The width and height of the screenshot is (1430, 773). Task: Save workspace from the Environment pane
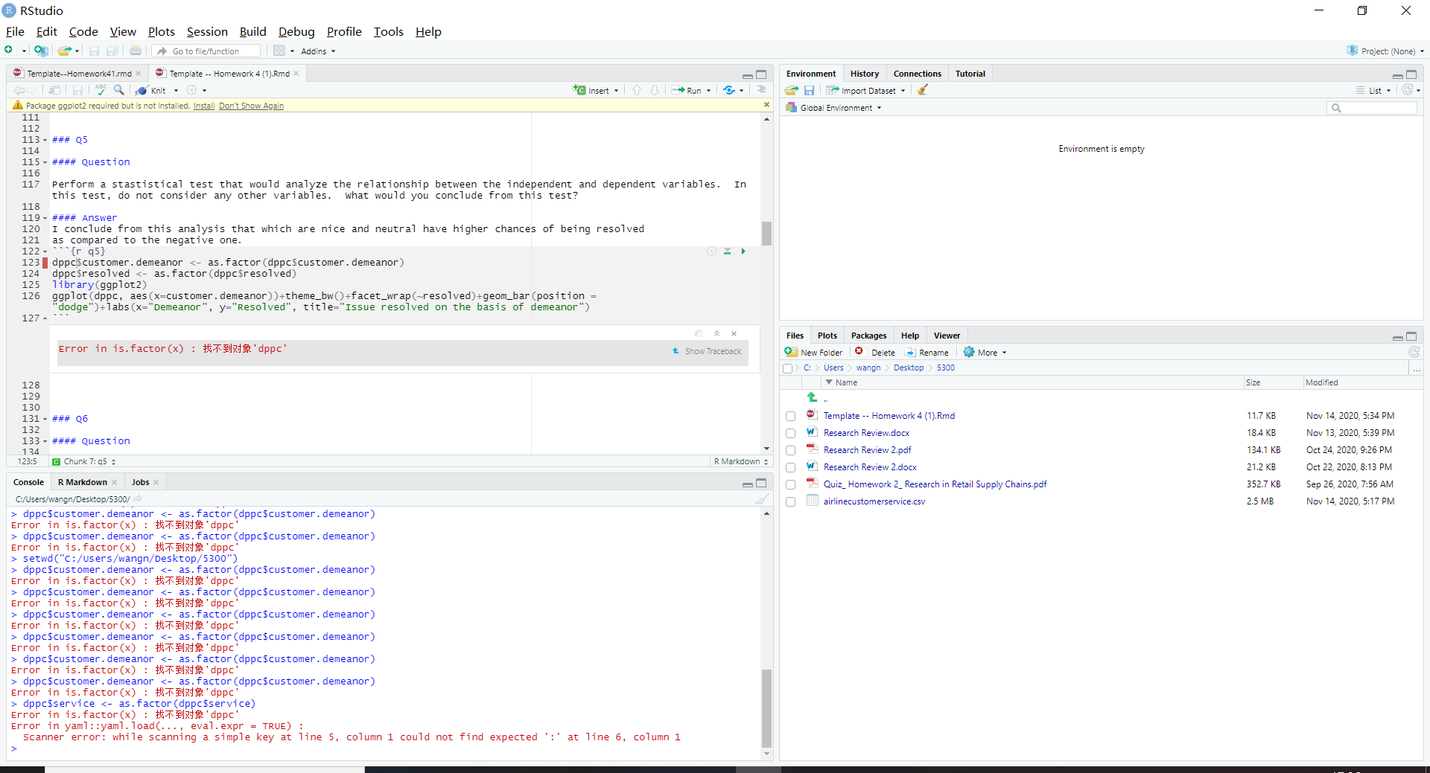[x=809, y=90]
